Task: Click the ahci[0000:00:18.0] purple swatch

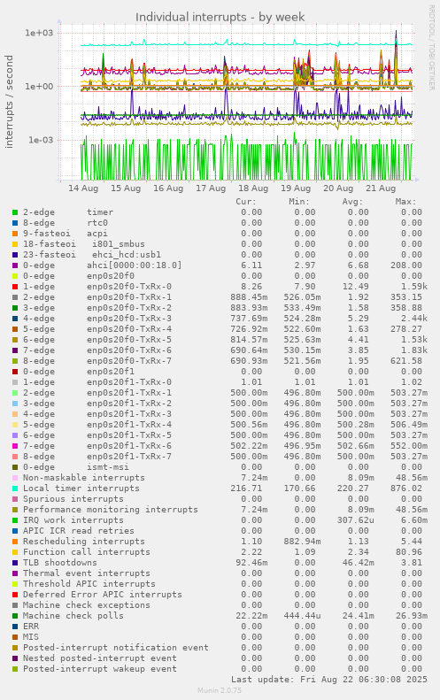Action: (x=15, y=265)
